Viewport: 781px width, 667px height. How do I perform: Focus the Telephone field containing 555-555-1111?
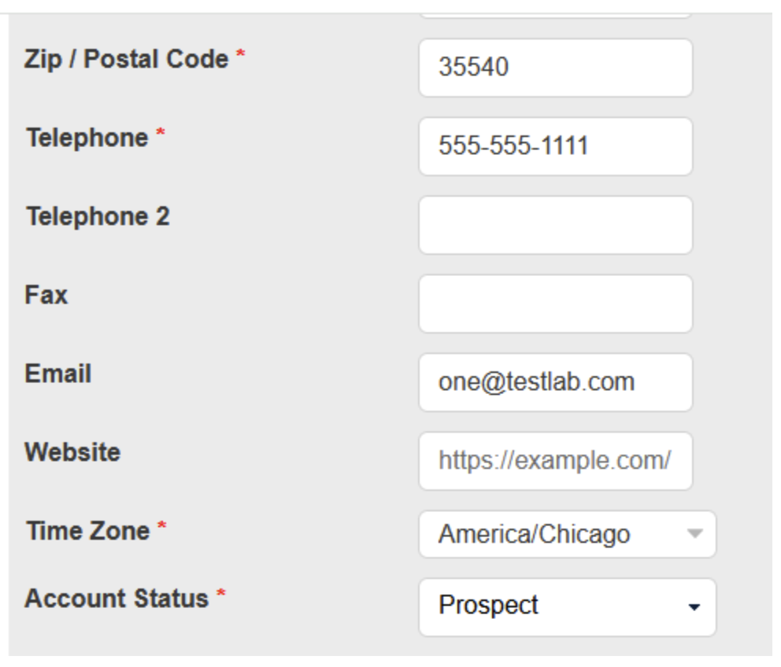pyautogui.click(x=555, y=146)
